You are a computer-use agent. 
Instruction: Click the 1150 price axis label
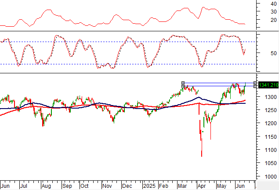[271, 137]
